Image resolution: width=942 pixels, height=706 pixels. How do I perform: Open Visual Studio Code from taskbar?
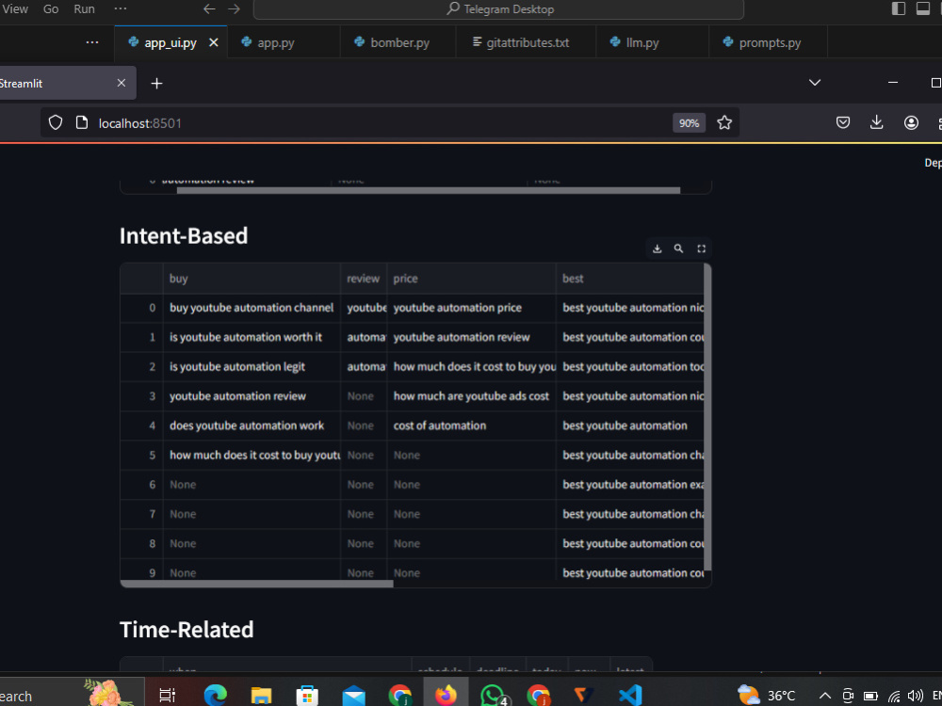[x=630, y=696]
